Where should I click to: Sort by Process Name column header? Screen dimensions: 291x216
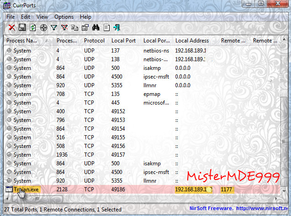pyautogui.click(x=27, y=41)
